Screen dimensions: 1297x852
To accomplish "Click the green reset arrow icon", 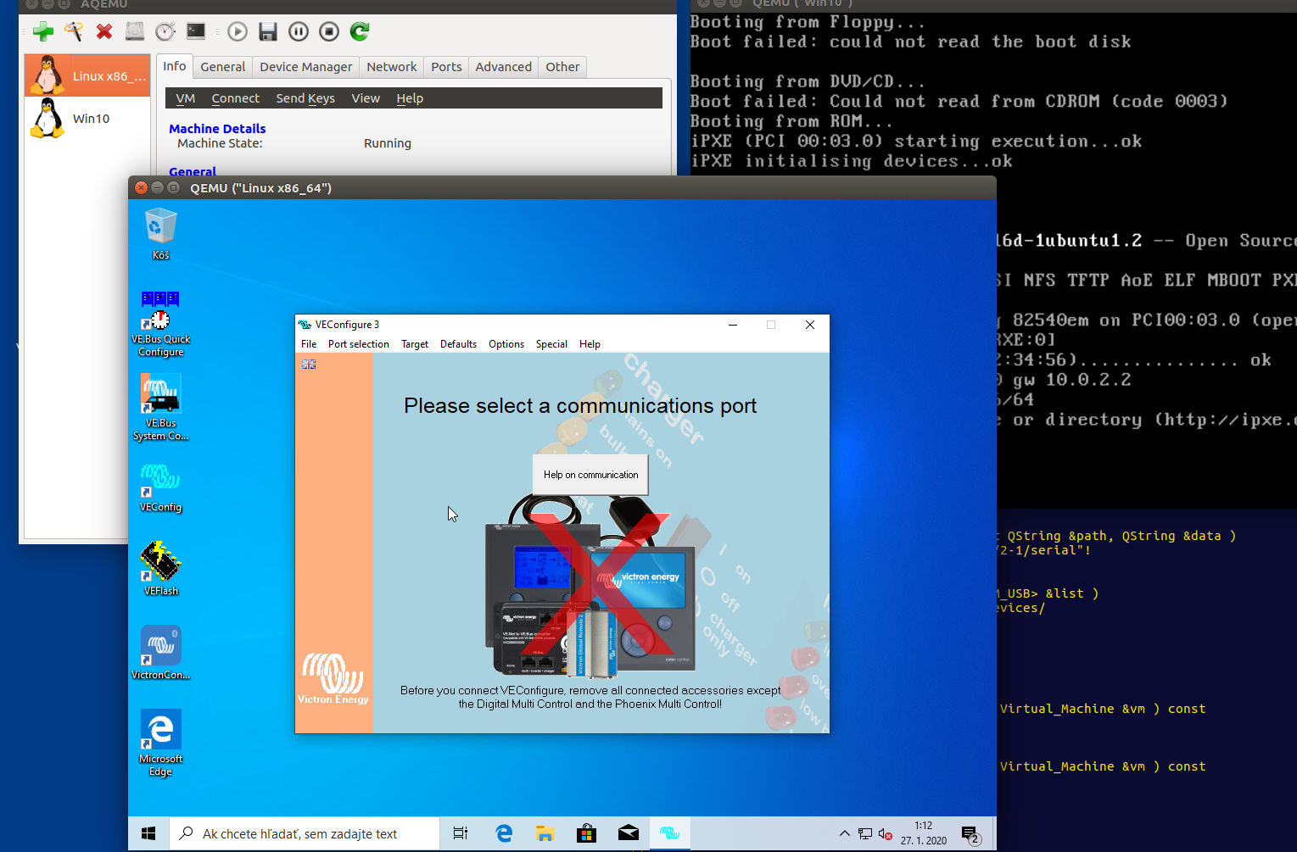I will tap(360, 32).
